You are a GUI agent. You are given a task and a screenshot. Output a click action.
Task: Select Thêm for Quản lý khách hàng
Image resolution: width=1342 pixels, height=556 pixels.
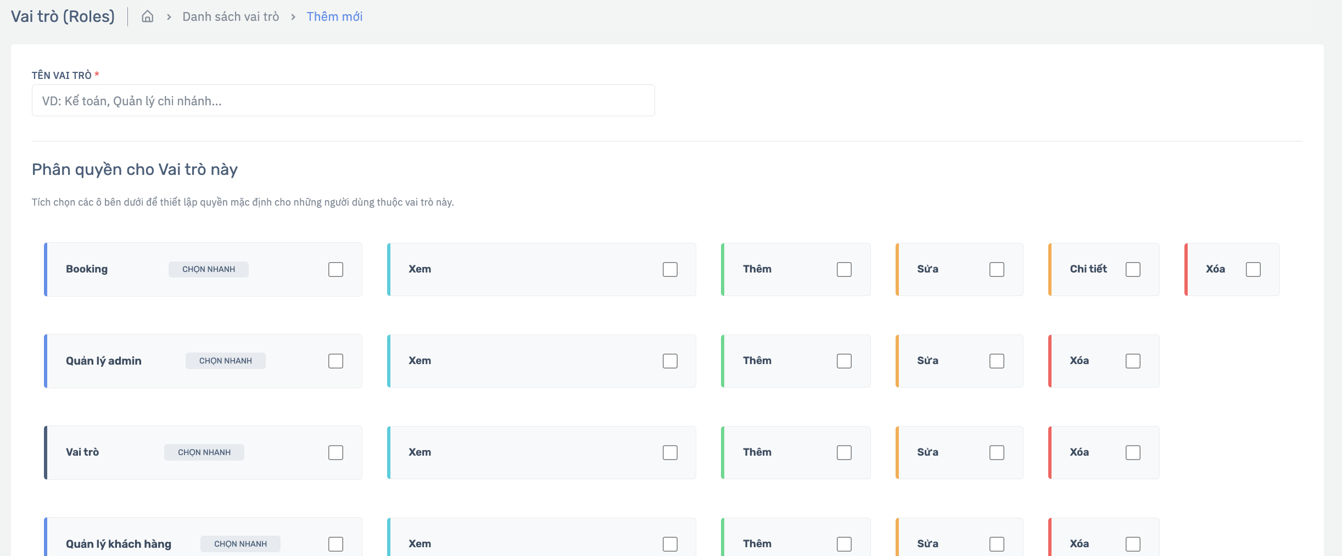(844, 544)
